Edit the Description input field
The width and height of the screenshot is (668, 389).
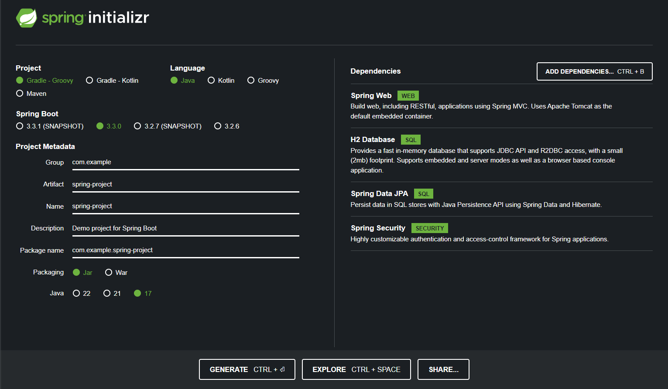click(185, 229)
